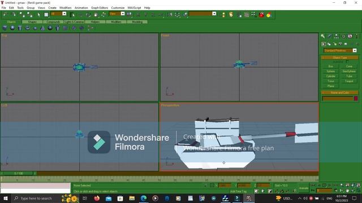Toggle Restrict to Y axis button
The width and height of the screenshot is (362, 203).
point(146,15)
